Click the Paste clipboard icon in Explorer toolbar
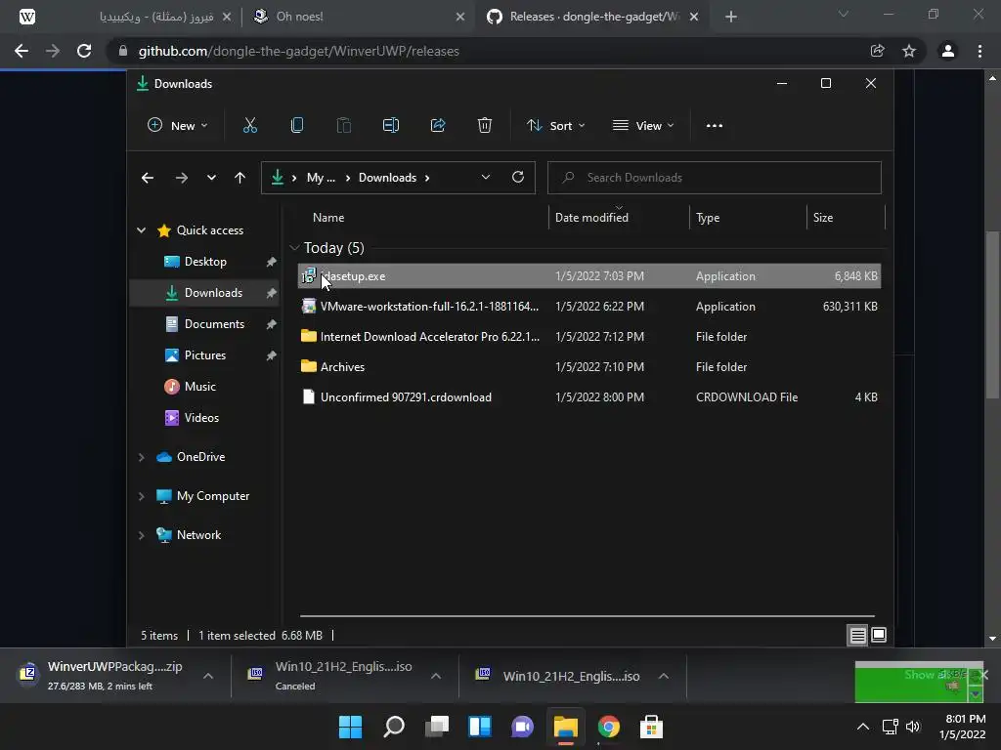The image size is (1001, 750). pos(343,126)
